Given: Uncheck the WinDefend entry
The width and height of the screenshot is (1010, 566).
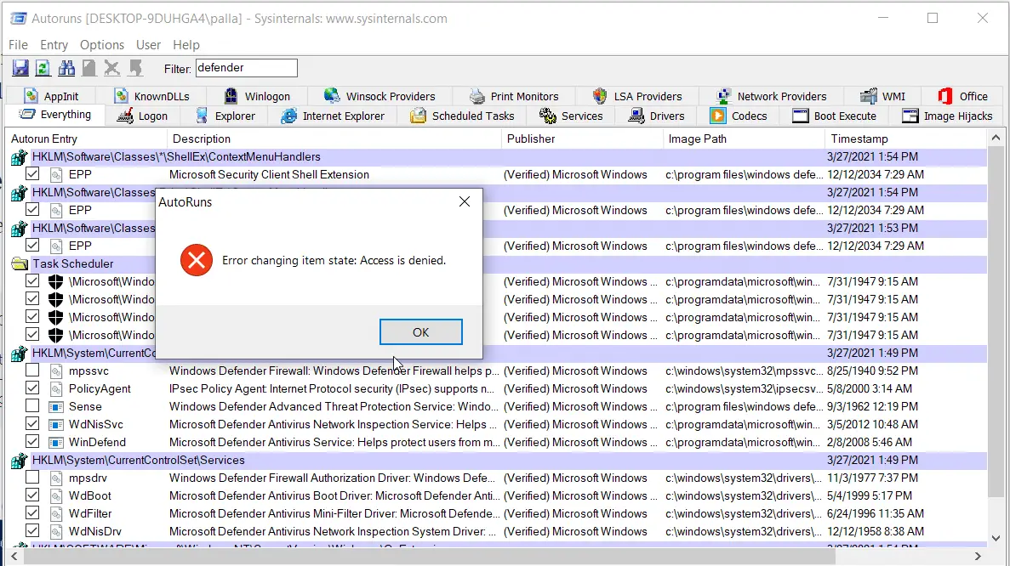Looking at the screenshot, I should [x=32, y=441].
